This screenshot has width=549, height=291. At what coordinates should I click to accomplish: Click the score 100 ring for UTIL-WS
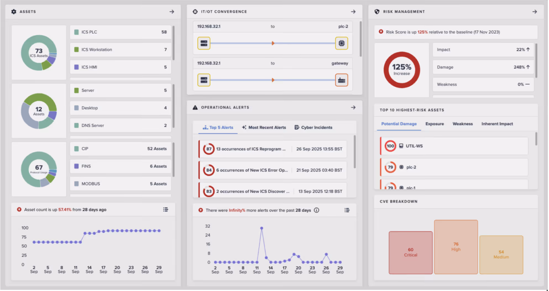(390, 146)
